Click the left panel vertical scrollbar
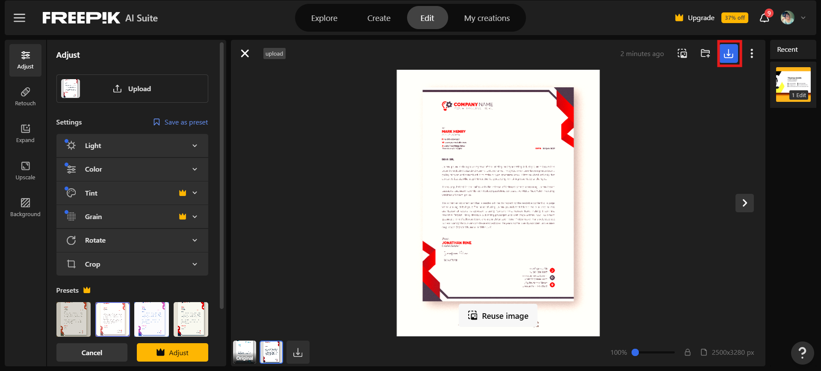This screenshot has width=821, height=371. pos(221,175)
